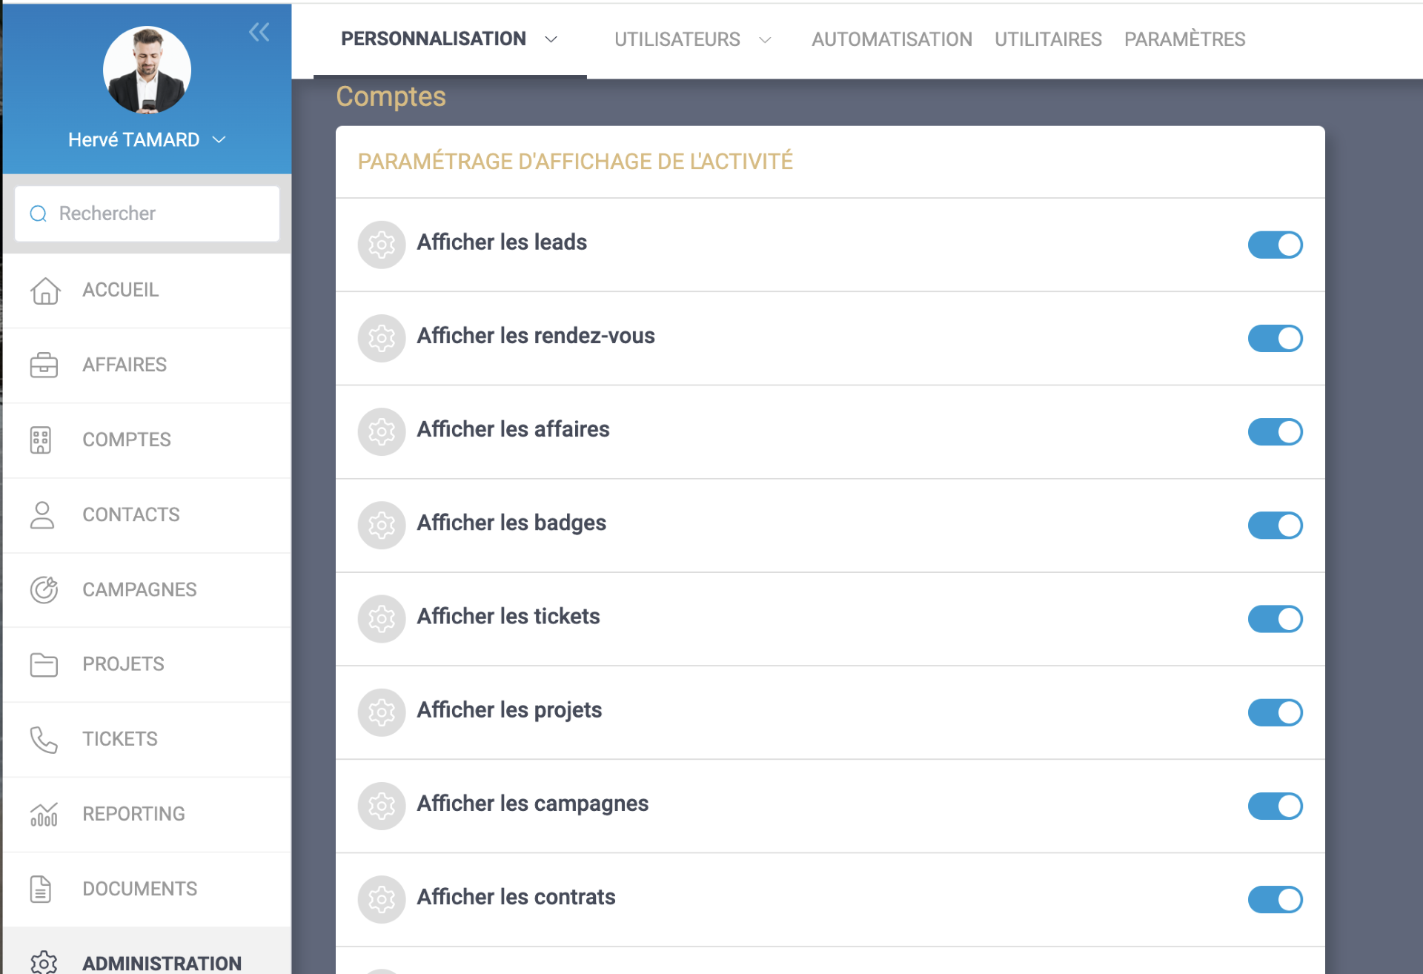Viewport: 1423px width, 974px height.
Task: Click the Contacts person icon
Action: [42, 515]
